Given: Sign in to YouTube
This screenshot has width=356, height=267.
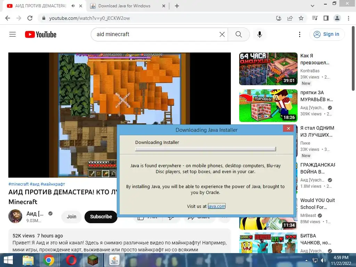Looking at the screenshot, I should point(327,34).
